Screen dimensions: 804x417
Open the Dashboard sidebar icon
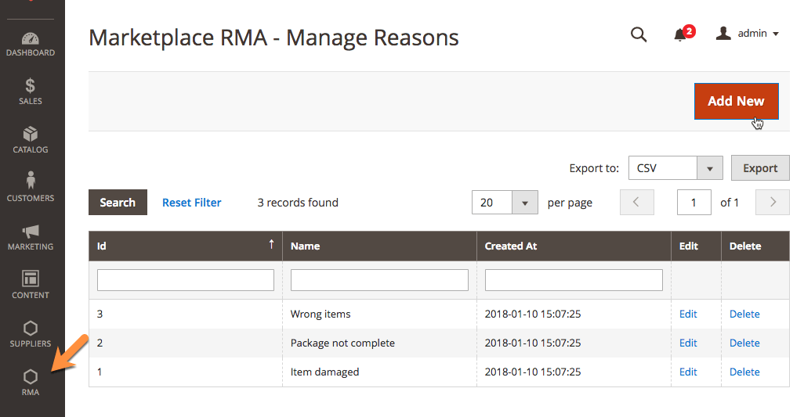coord(31,45)
